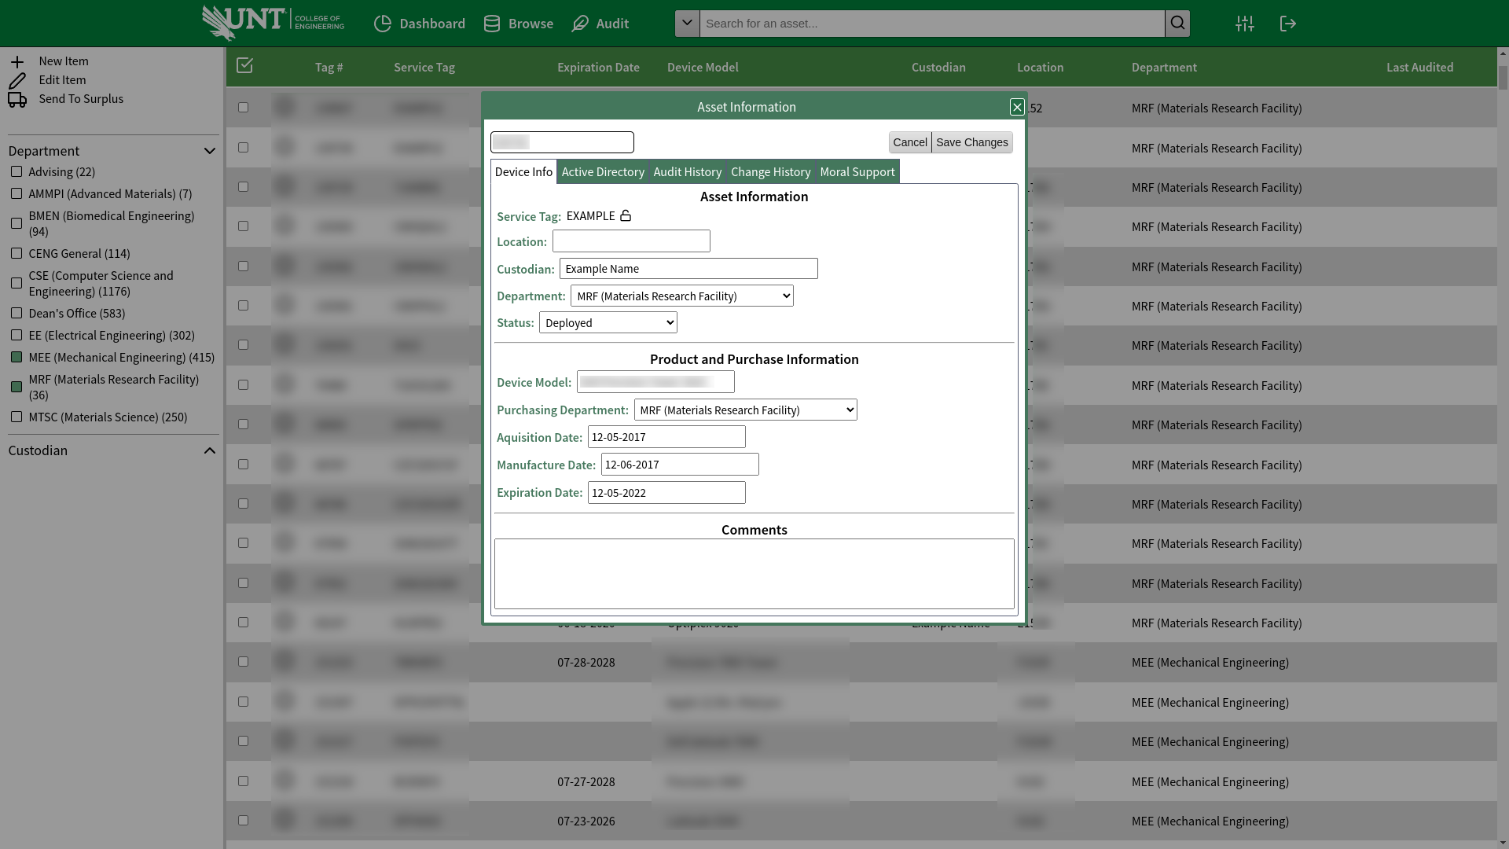
Task: Select the row with expiration 07-23-2026
Action: [243, 821]
